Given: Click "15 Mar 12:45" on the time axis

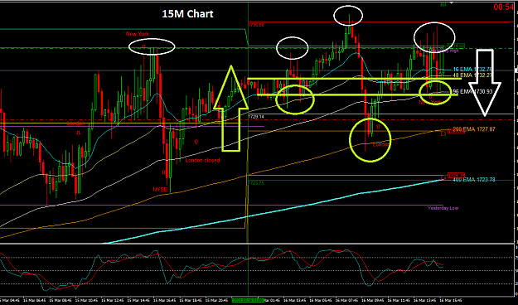Looking at the screenshot, I should click(113, 300).
